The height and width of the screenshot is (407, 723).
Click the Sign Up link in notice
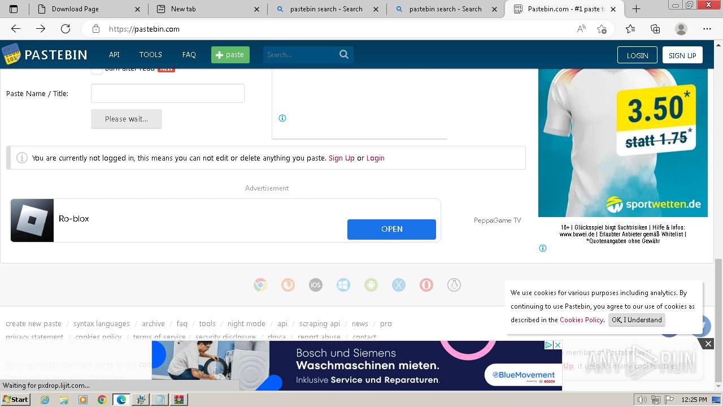[342, 158]
